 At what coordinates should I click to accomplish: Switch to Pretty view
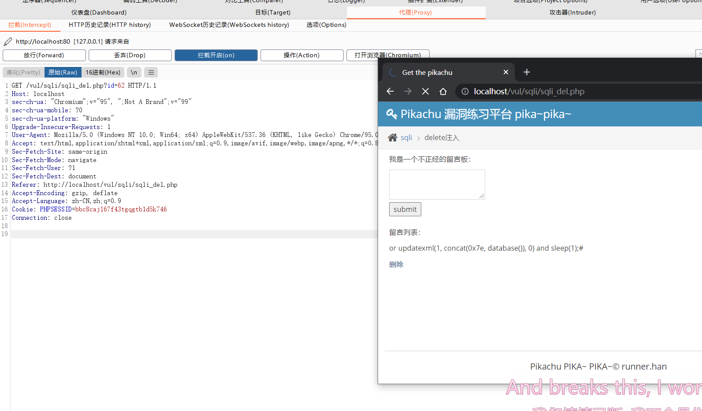[23, 72]
